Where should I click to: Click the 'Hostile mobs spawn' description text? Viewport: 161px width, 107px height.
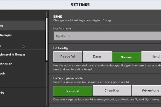tap(107, 67)
